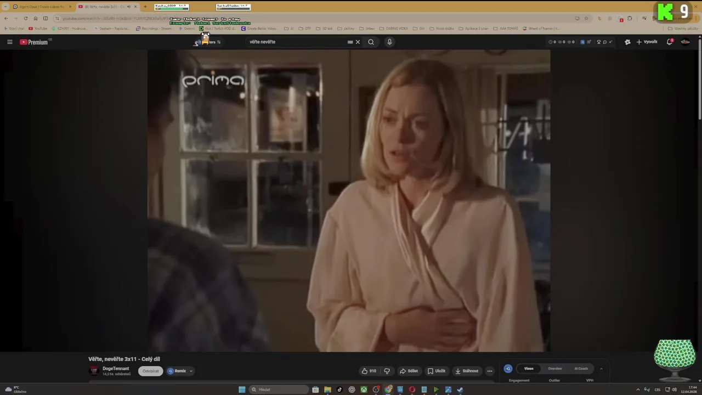
Task: Subscribe using the Odebírat button
Action: click(150, 371)
